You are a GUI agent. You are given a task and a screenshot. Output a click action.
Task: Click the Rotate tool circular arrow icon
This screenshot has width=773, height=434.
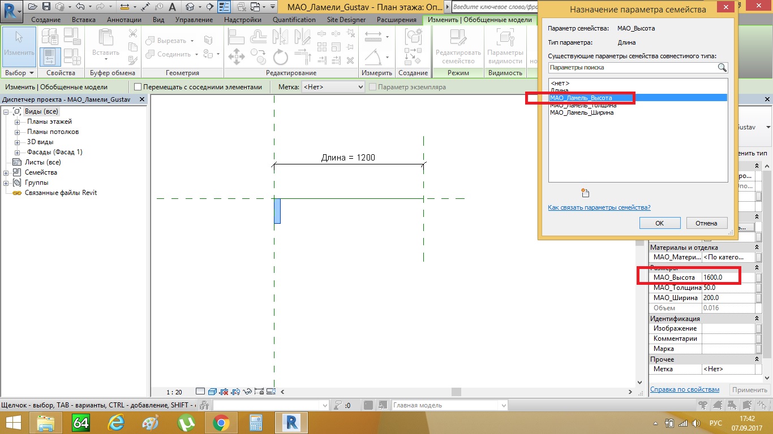tap(281, 57)
